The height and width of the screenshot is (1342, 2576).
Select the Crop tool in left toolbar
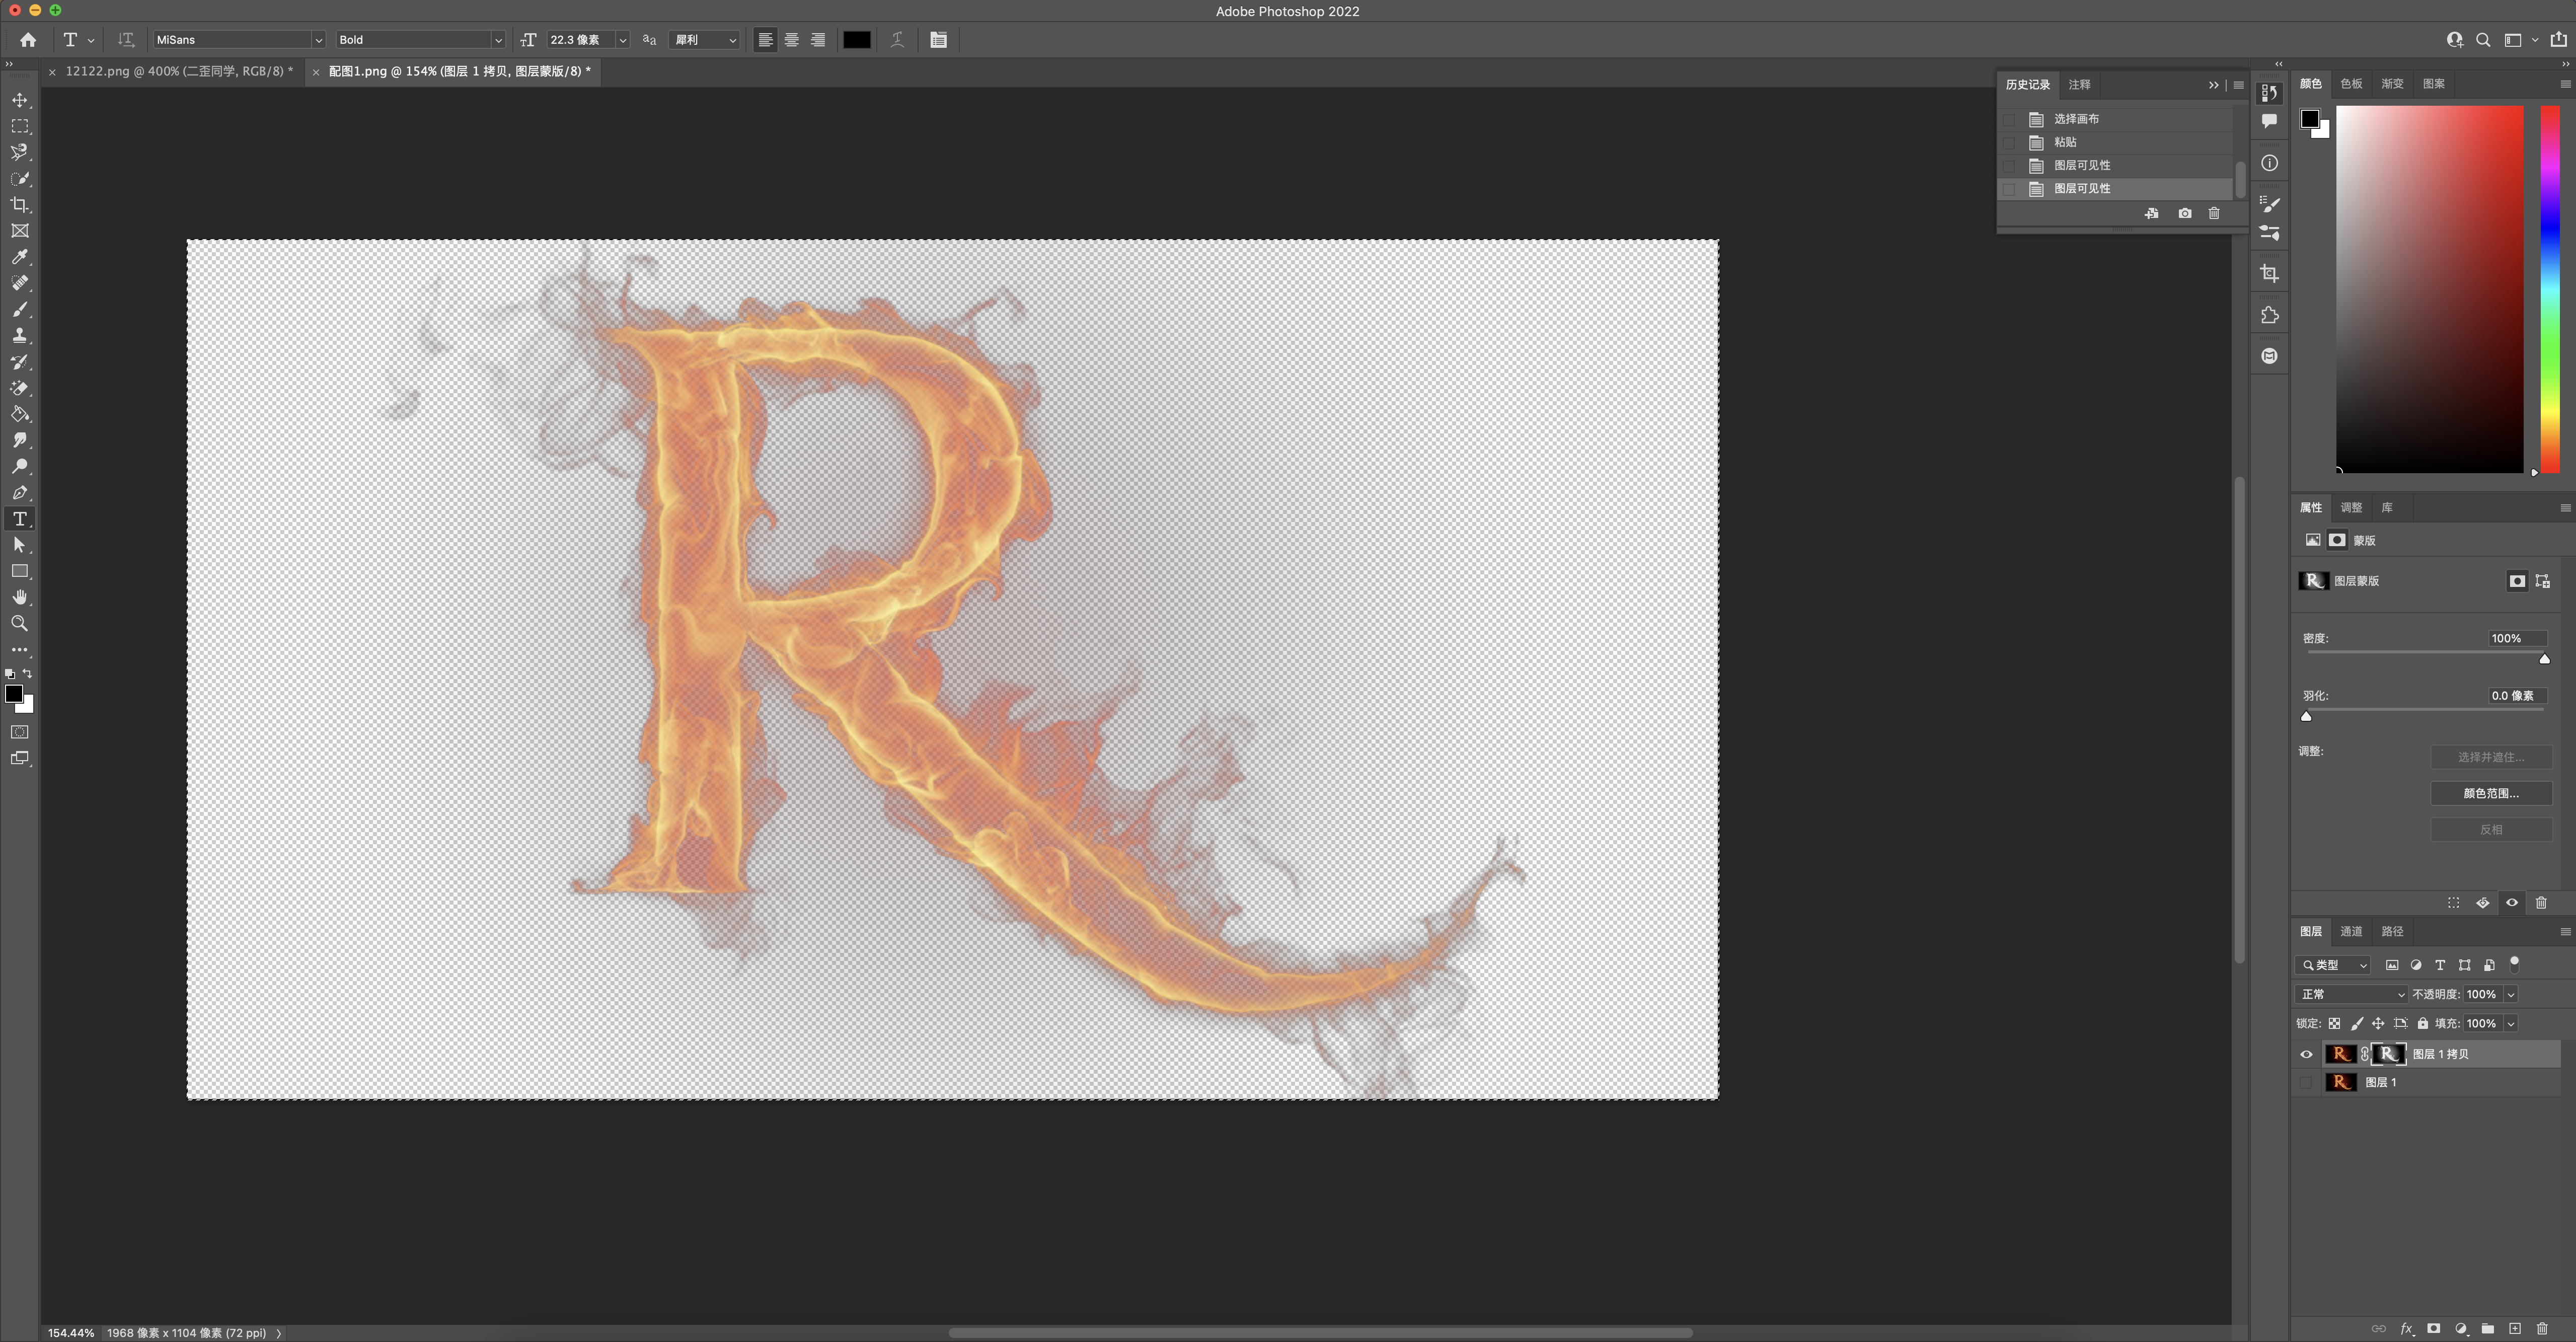click(20, 205)
